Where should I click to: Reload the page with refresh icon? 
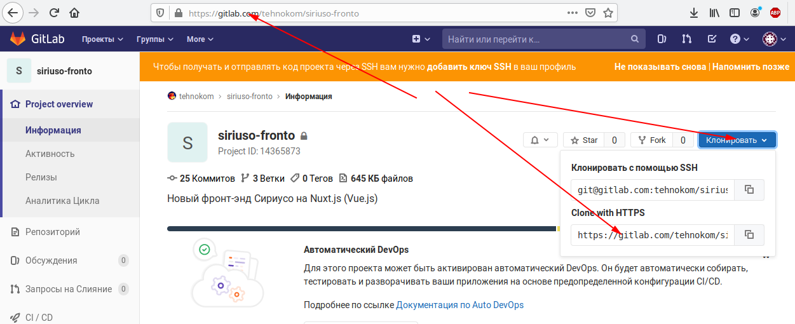(54, 12)
